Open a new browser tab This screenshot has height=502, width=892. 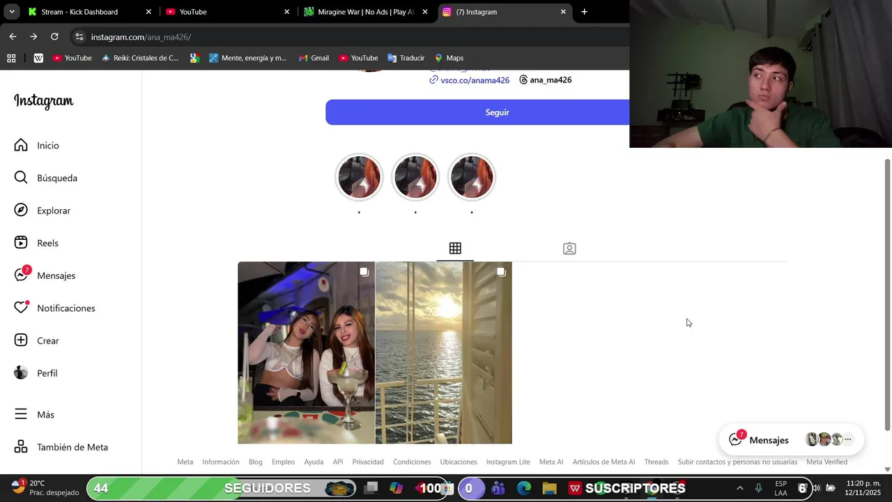(584, 12)
